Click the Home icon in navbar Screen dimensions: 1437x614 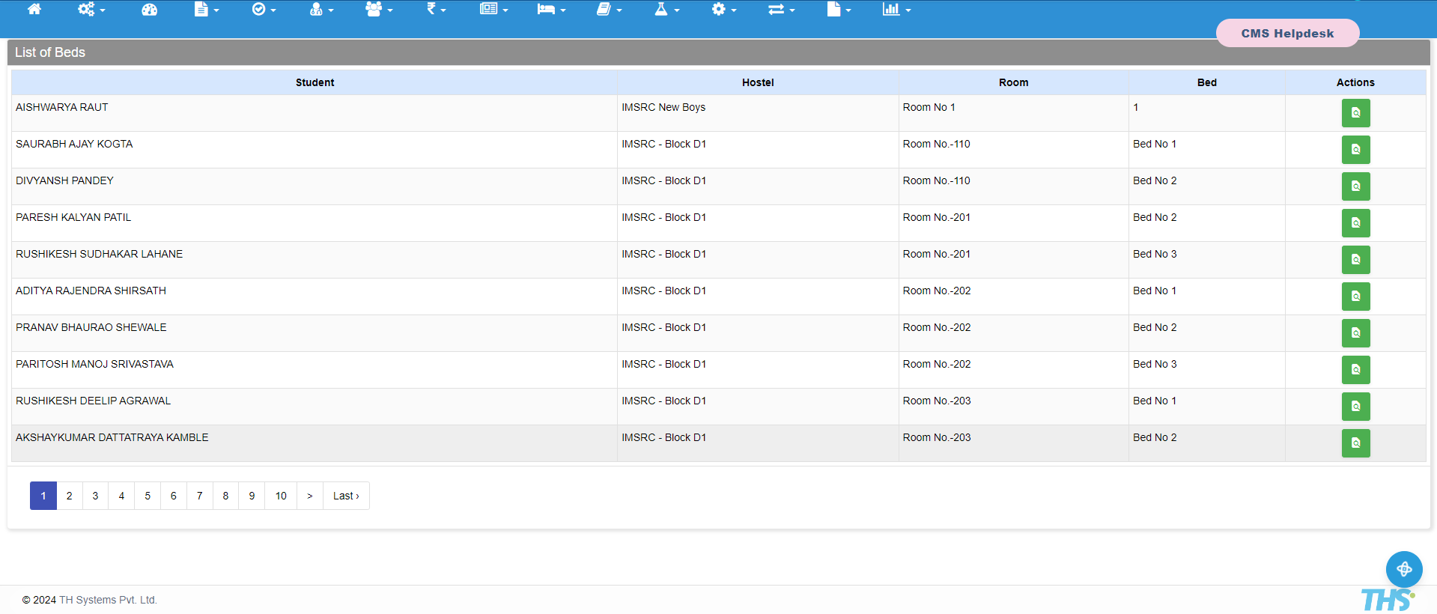pyautogui.click(x=34, y=10)
